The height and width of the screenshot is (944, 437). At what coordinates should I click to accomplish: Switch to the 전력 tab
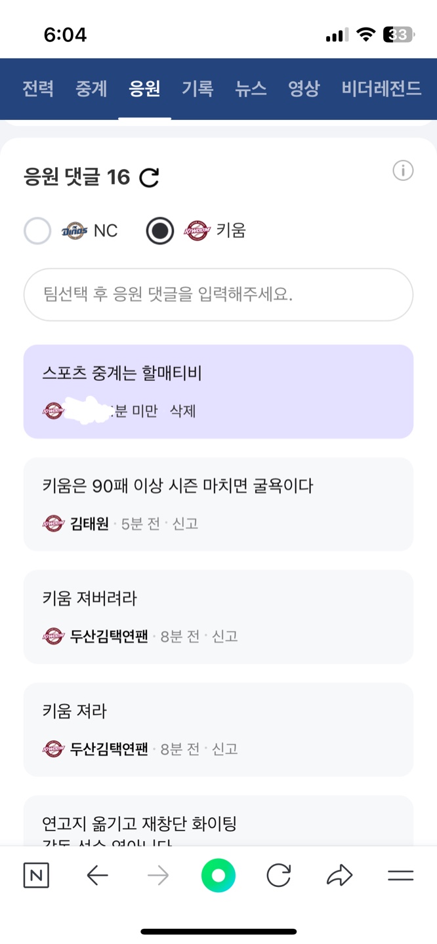[x=38, y=88]
